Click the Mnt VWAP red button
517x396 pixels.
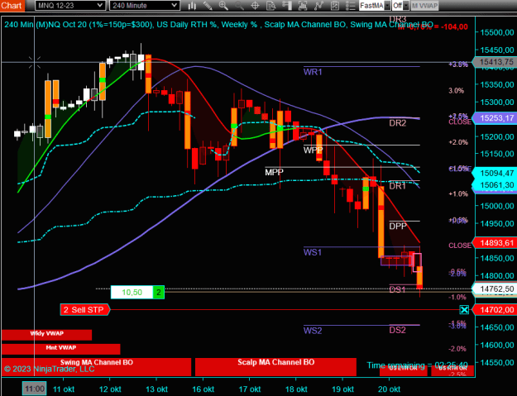click(x=60, y=349)
